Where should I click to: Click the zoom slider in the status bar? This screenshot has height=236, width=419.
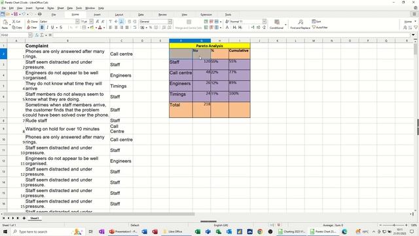393,226
